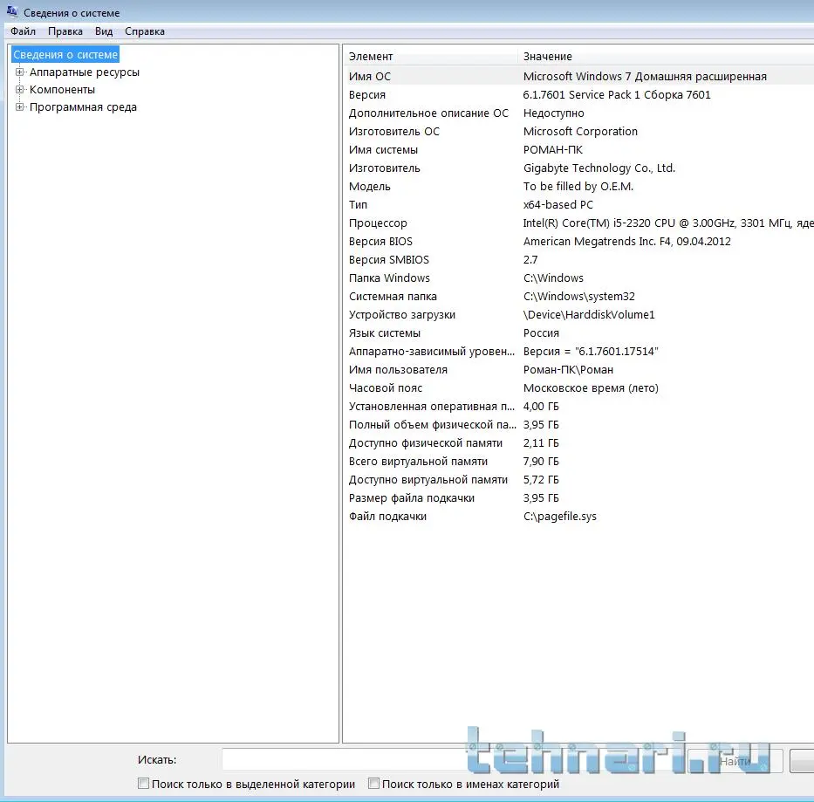Select the Имя системы row
This screenshot has height=802, width=814.
tap(578, 149)
